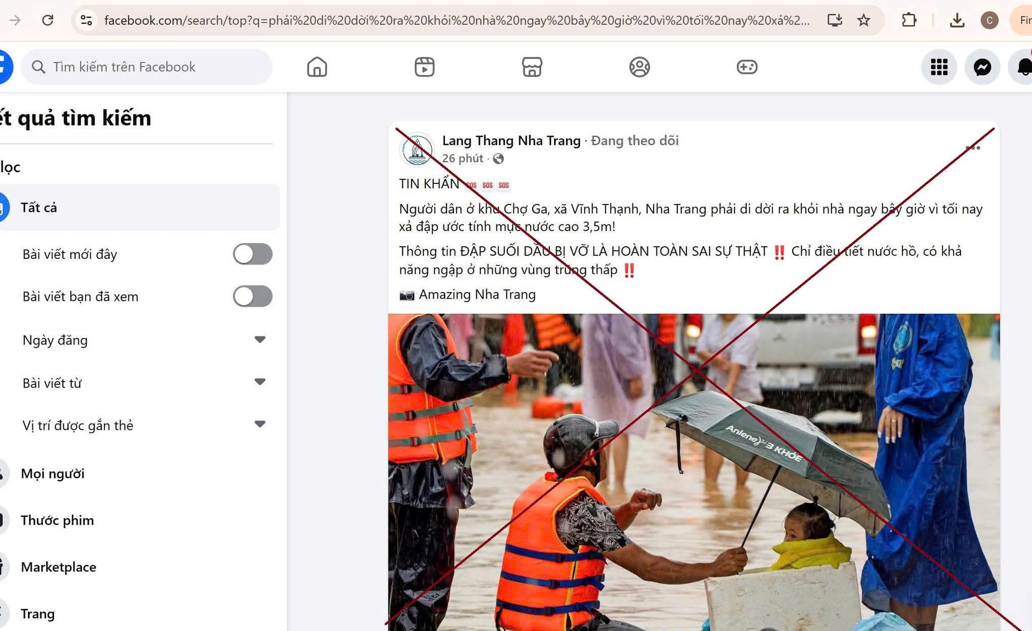Enable the 'Bài viết mới đây' toggle

252,254
